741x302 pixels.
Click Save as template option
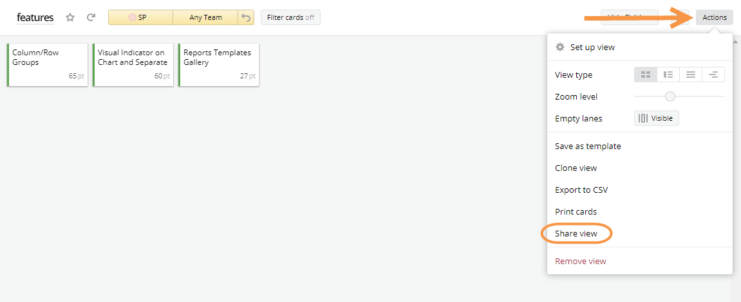tap(588, 147)
